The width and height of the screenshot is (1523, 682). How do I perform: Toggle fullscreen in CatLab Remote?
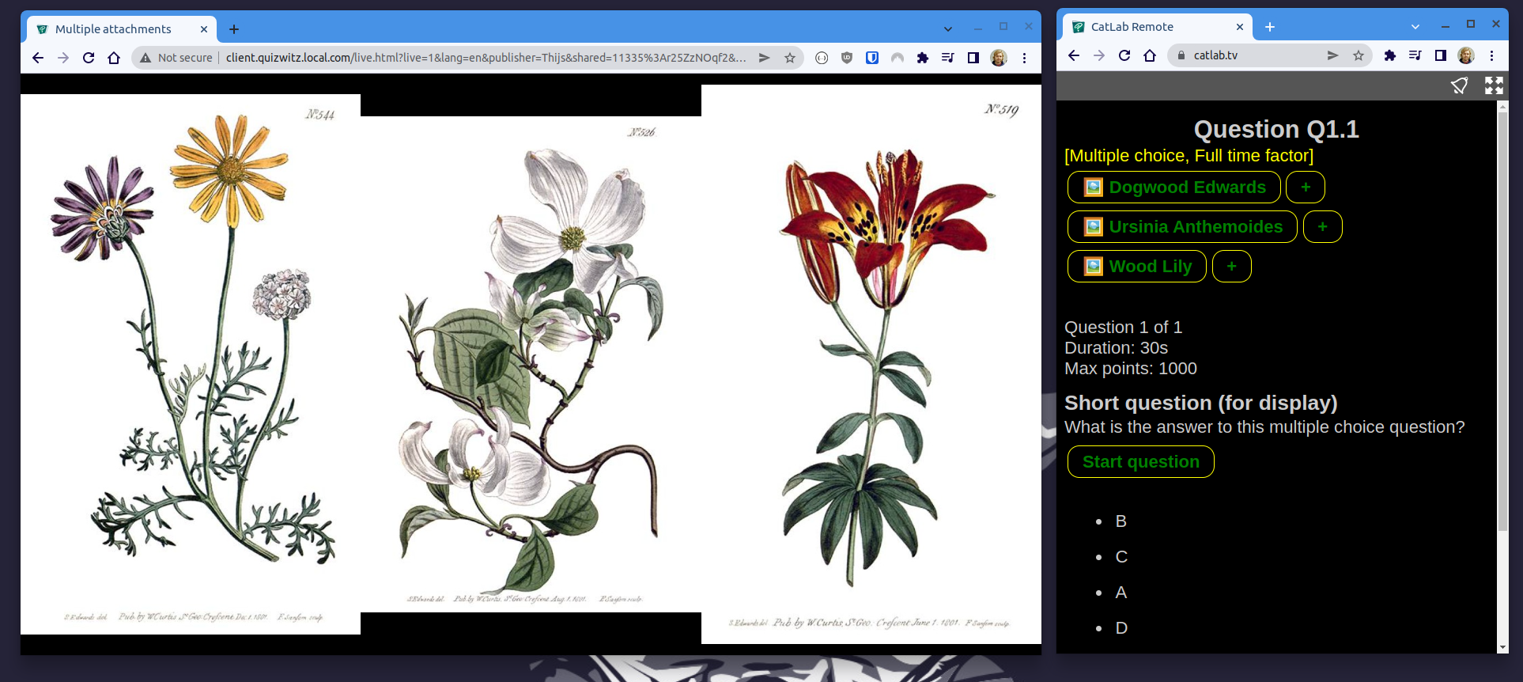click(1494, 85)
